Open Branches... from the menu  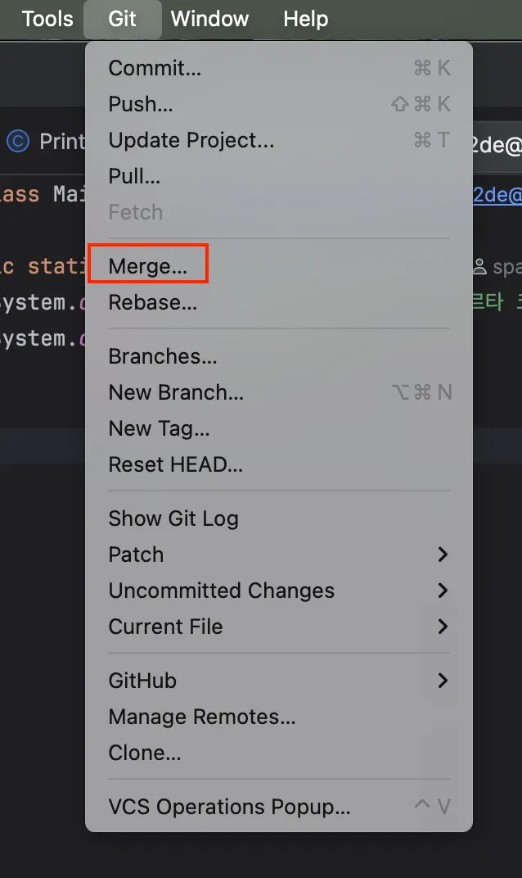163,356
